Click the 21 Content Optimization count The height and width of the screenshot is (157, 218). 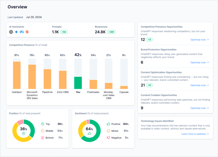143,85
